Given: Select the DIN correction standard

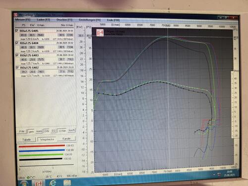Looking at the screenshot, I should (47, 131).
